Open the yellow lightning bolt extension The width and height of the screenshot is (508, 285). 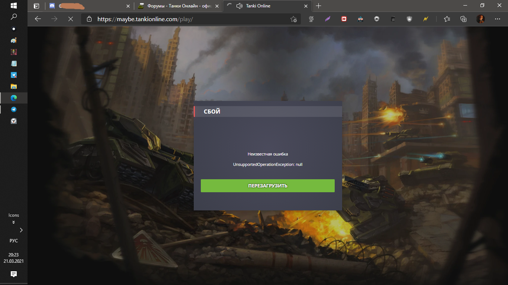pyautogui.click(x=426, y=19)
